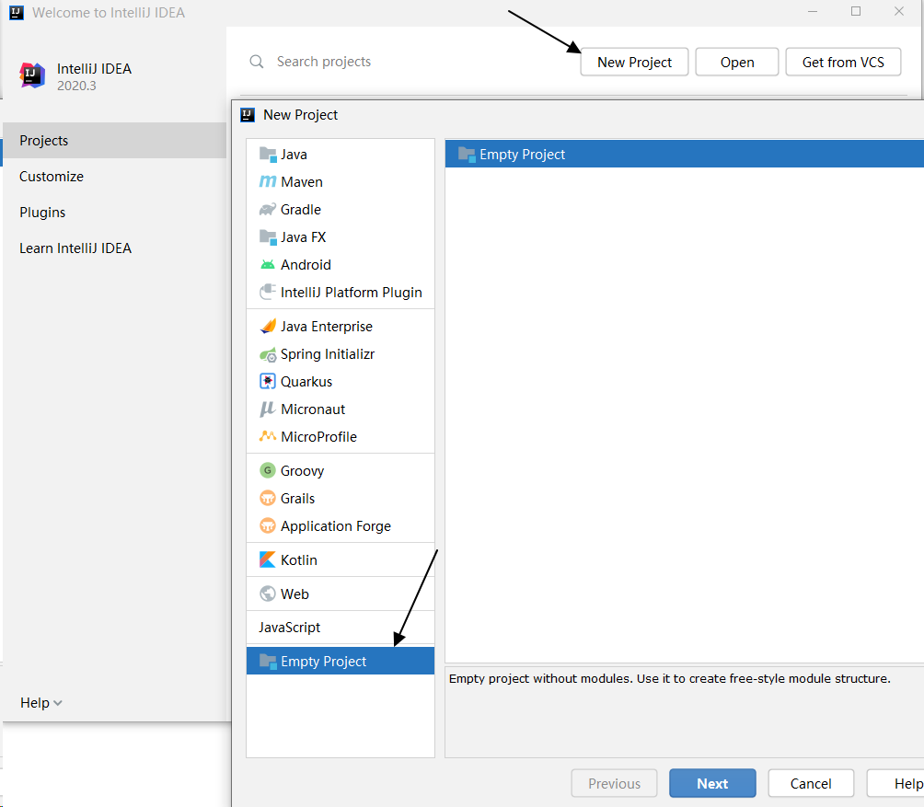Click the Next button in the dialog

click(x=712, y=783)
